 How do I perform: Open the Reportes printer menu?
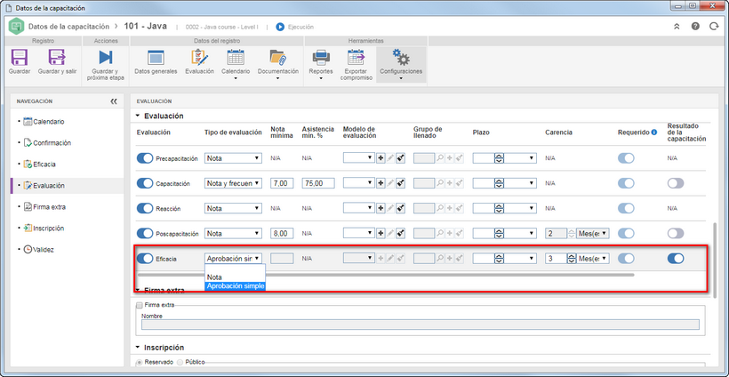(321, 58)
